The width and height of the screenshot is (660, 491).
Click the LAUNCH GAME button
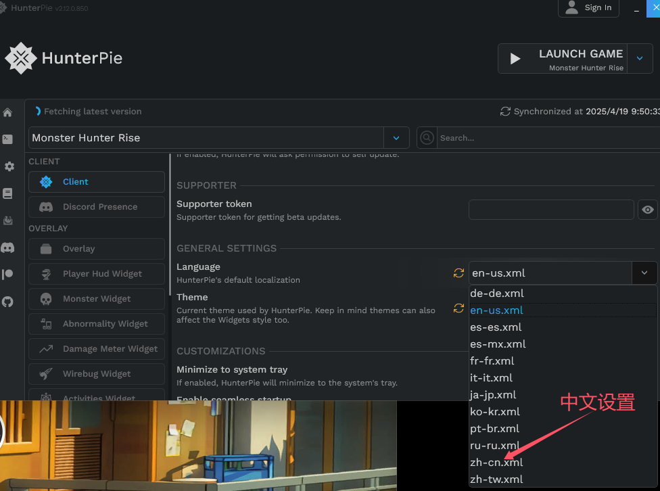[563, 59]
